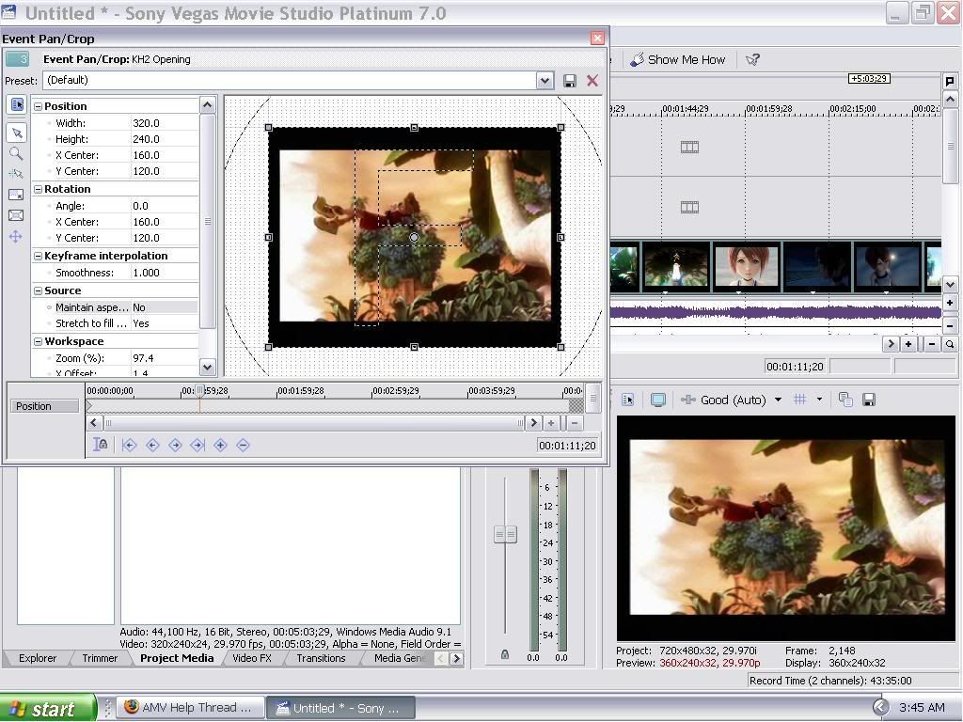The height and width of the screenshot is (722, 963).
Task: Go to the next keyframe
Action: coord(175,445)
